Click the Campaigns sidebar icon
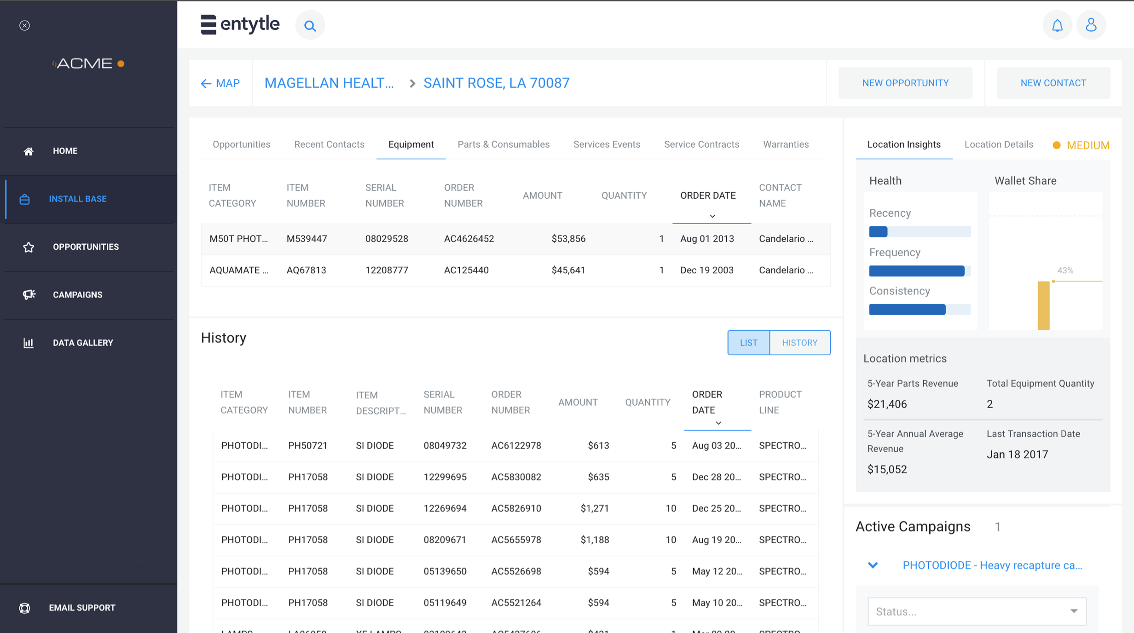Image resolution: width=1134 pixels, height=633 pixels. pos(29,294)
